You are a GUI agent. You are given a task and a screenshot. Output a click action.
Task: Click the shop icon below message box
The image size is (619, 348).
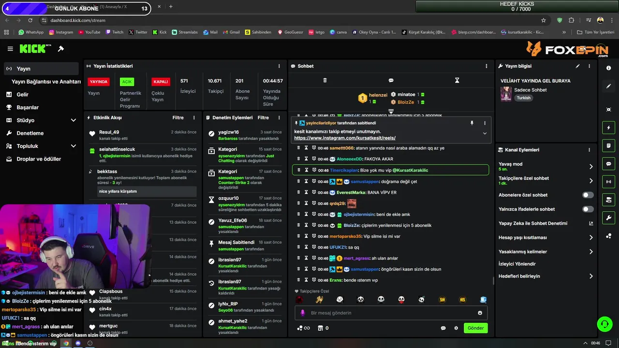320,328
